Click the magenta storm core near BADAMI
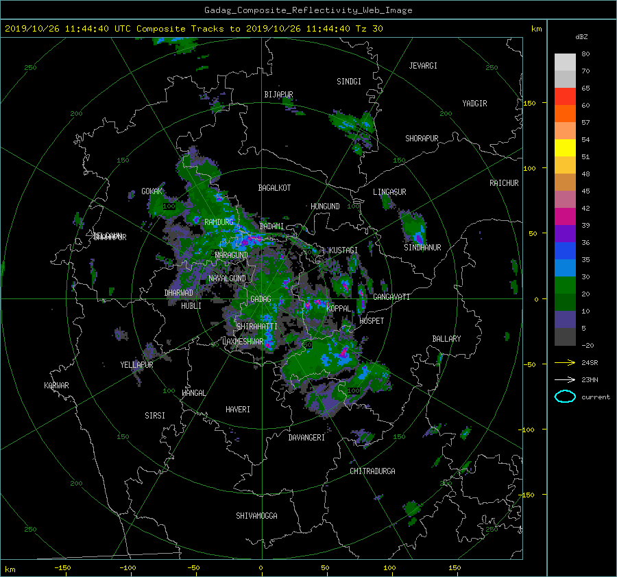The width and height of the screenshot is (617, 577). [250, 239]
